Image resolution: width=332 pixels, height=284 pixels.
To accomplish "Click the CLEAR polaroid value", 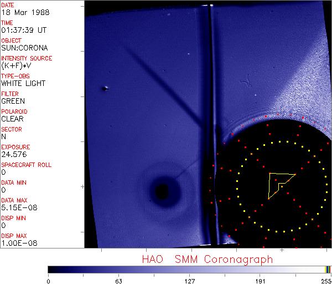I will [13, 119].
